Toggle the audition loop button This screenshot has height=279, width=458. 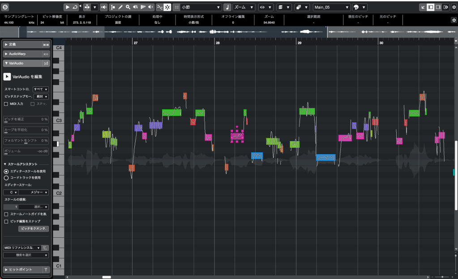[x=75, y=7]
